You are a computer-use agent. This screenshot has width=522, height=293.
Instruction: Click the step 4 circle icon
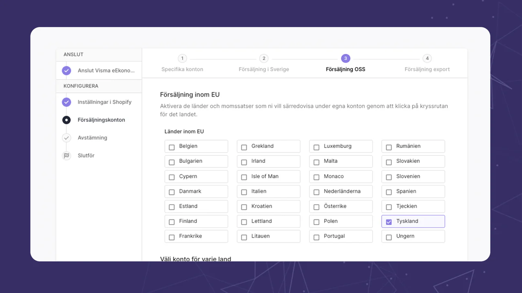point(427,59)
